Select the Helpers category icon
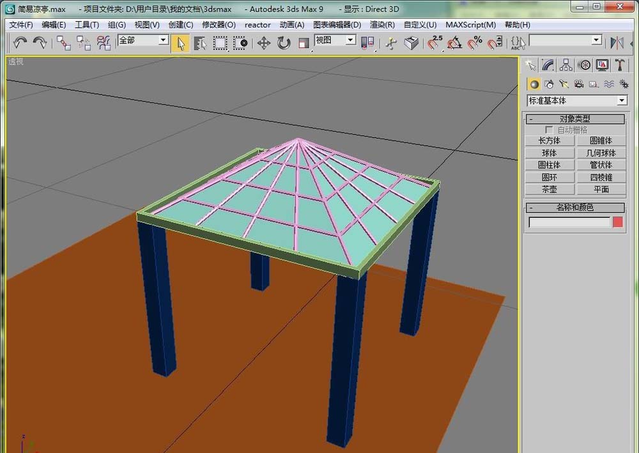Image resolution: width=639 pixels, height=453 pixels. pyautogui.click(x=594, y=84)
